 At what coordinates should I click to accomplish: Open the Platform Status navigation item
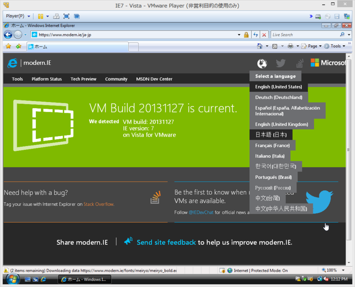point(47,79)
